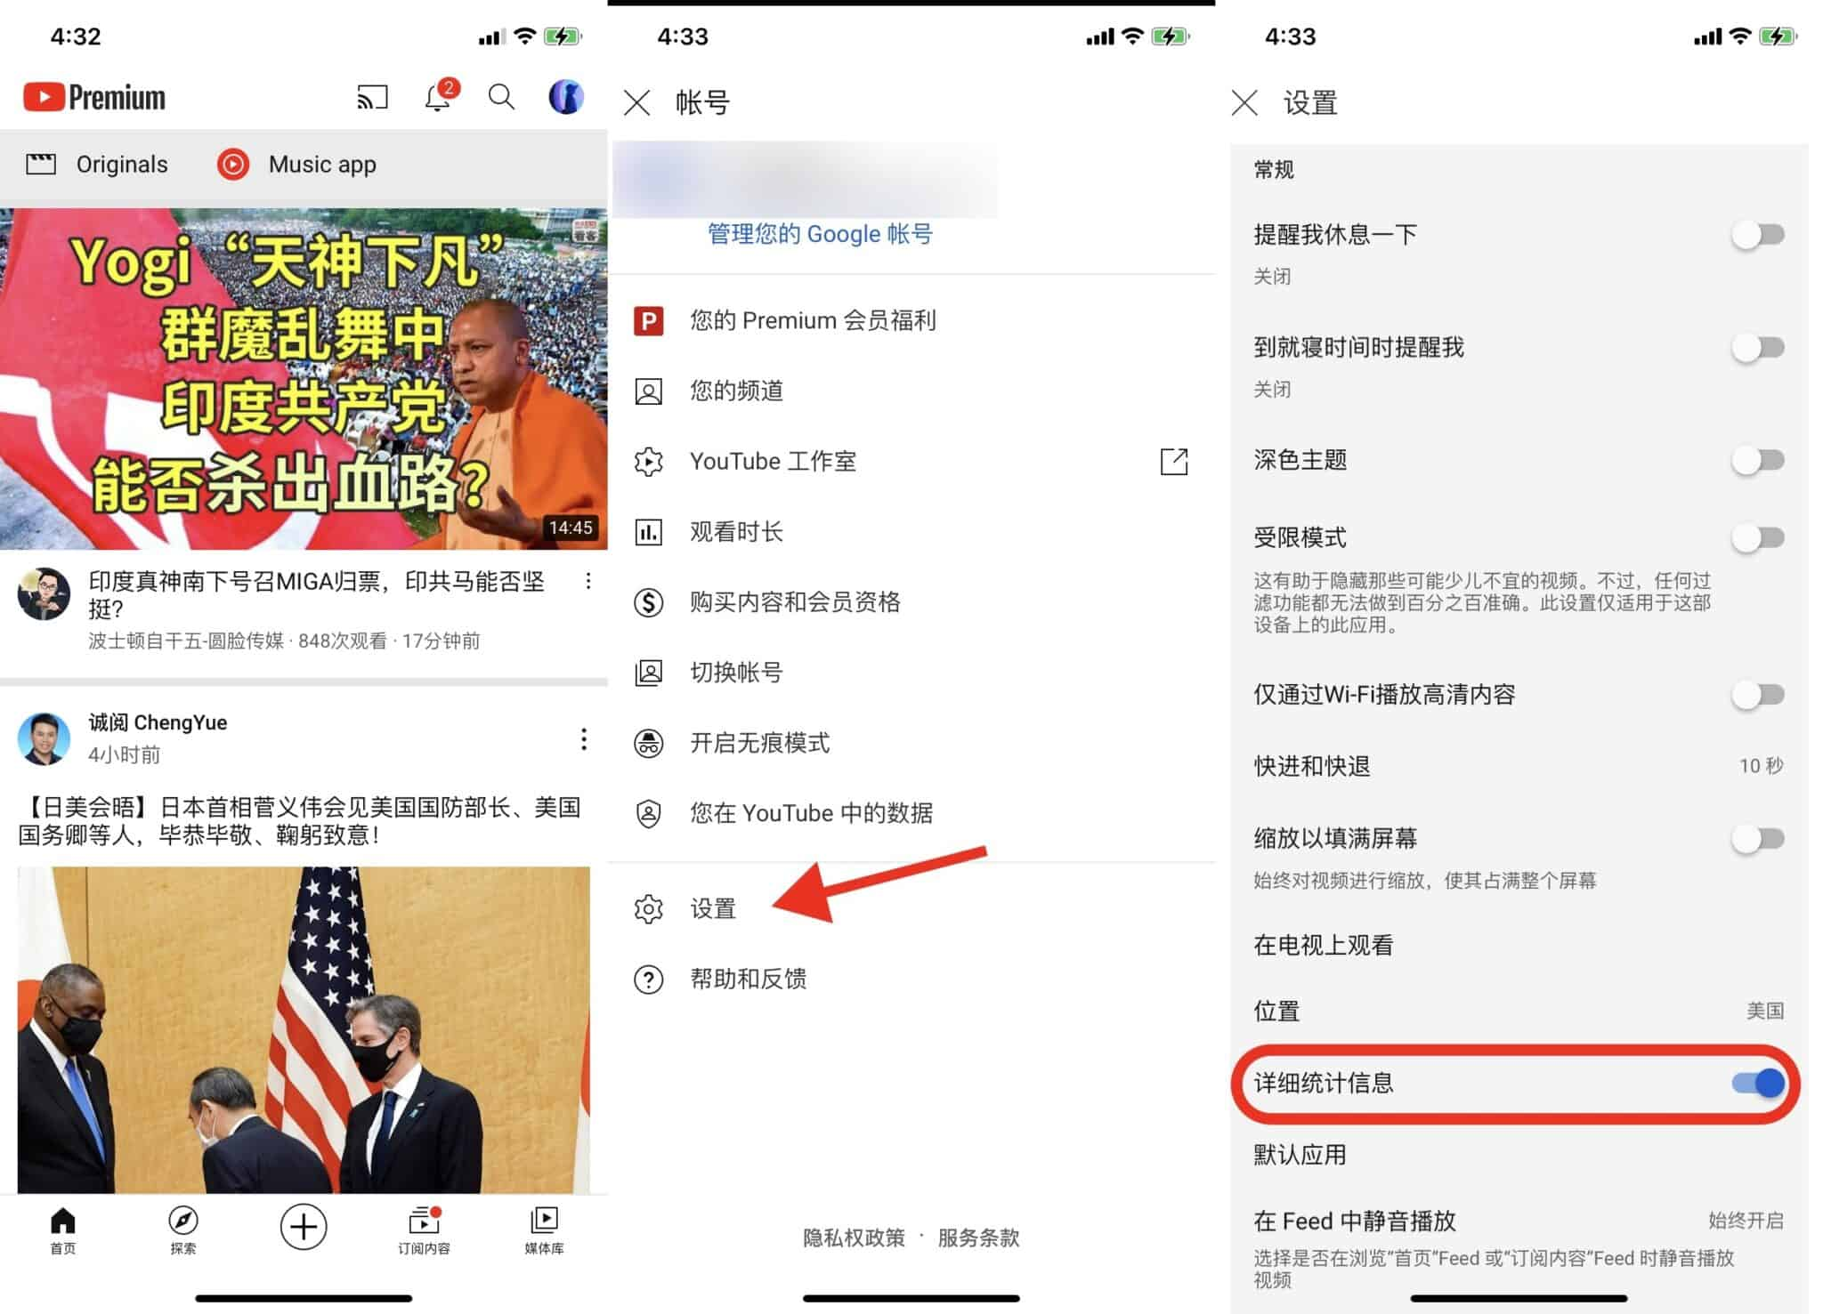Close the 帐号 account screen
Image resolution: width=1823 pixels, height=1314 pixels.
pos(637,103)
